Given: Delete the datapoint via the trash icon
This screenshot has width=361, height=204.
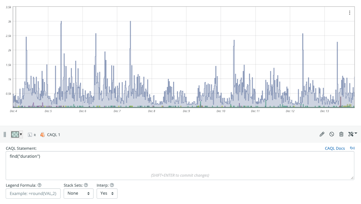Looking at the screenshot, I should [341, 134].
